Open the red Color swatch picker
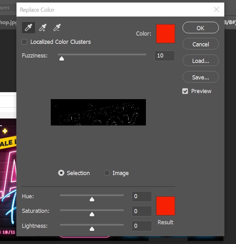The height and width of the screenshot is (244, 236). pos(165,34)
